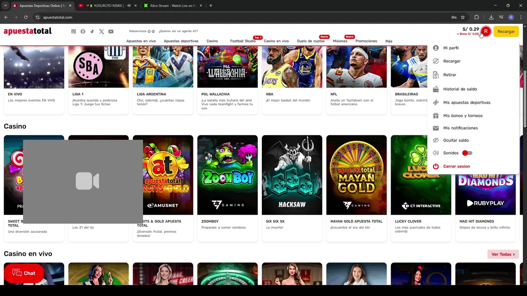Select Cerrar sesion link
527x296 pixels.
(x=457, y=166)
